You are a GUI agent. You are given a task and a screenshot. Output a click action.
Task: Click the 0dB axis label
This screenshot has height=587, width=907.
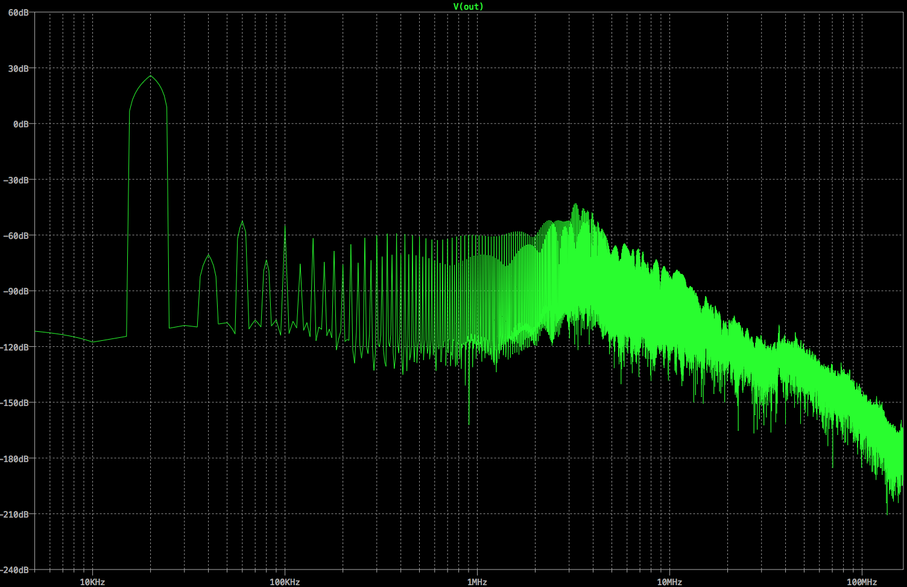(x=21, y=124)
